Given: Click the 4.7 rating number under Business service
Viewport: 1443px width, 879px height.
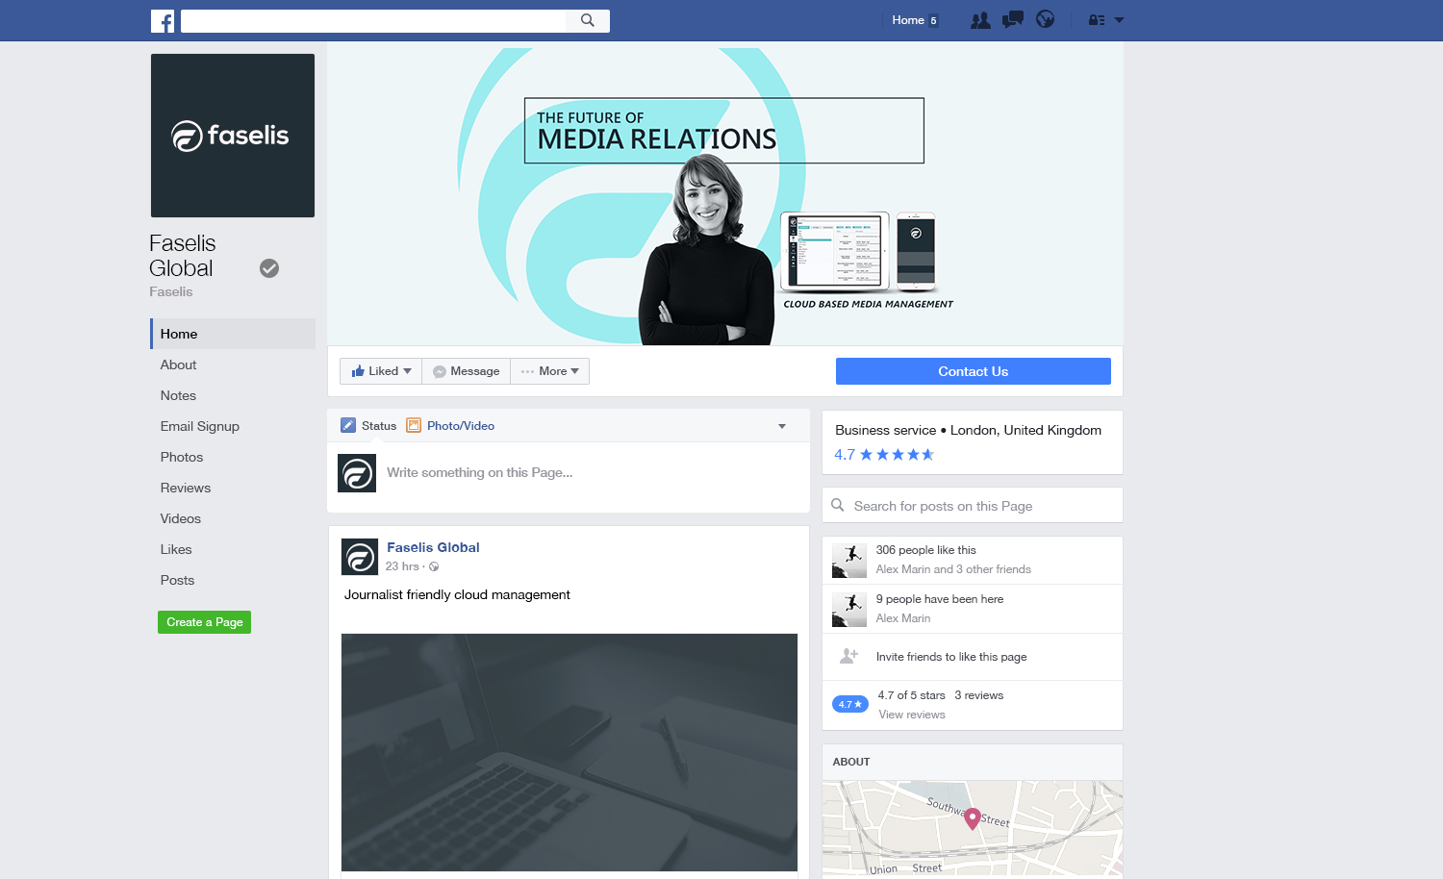Looking at the screenshot, I should click(844, 455).
